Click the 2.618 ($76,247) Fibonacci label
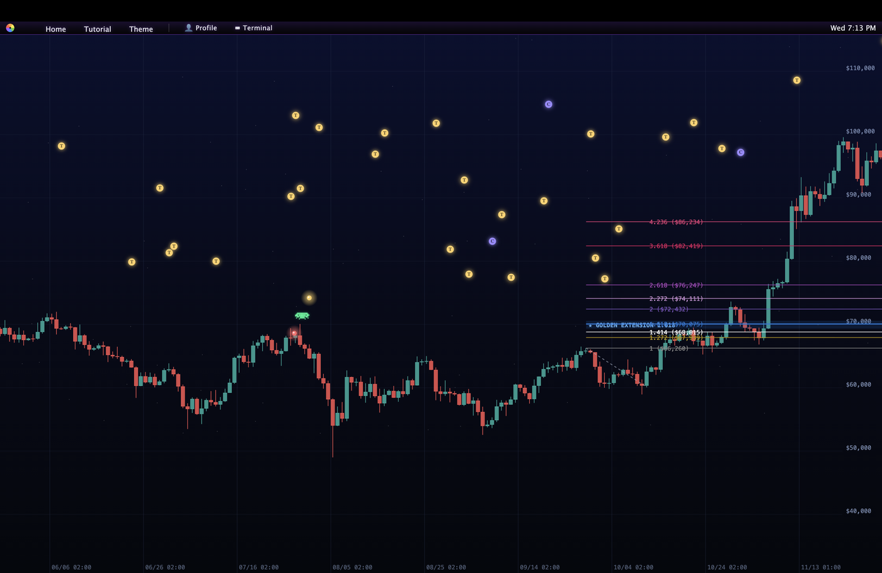The image size is (882, 573). point(676,285)
